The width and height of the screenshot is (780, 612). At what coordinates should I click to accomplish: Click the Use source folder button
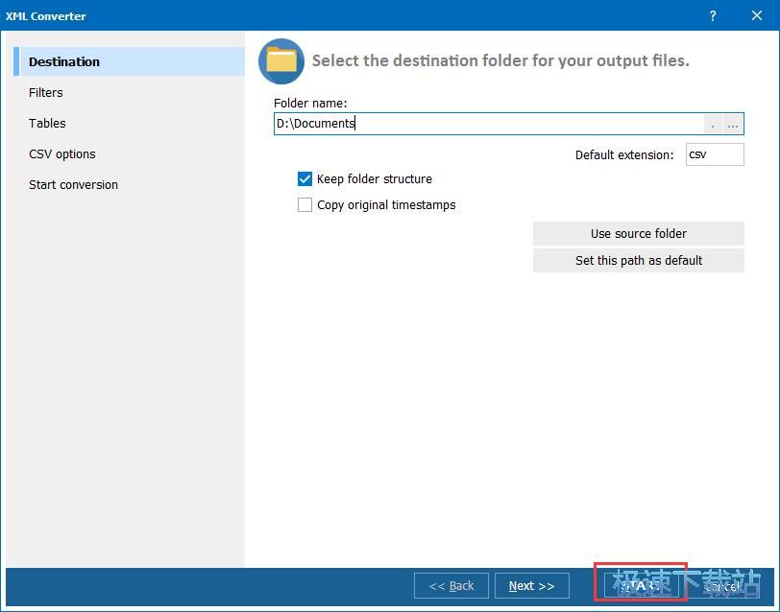(638, 234)
